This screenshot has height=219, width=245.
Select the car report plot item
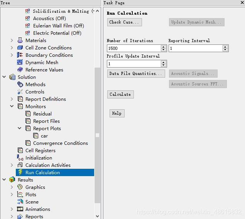(44, 136)
